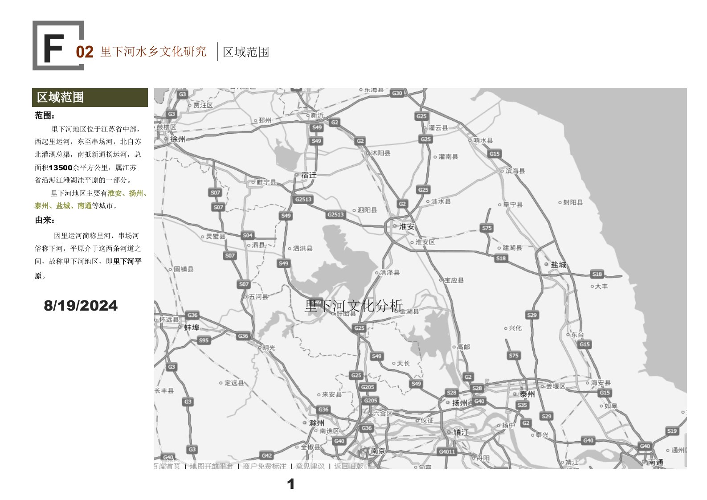Open the 意见建议 link in map footer

coord(310,466)
